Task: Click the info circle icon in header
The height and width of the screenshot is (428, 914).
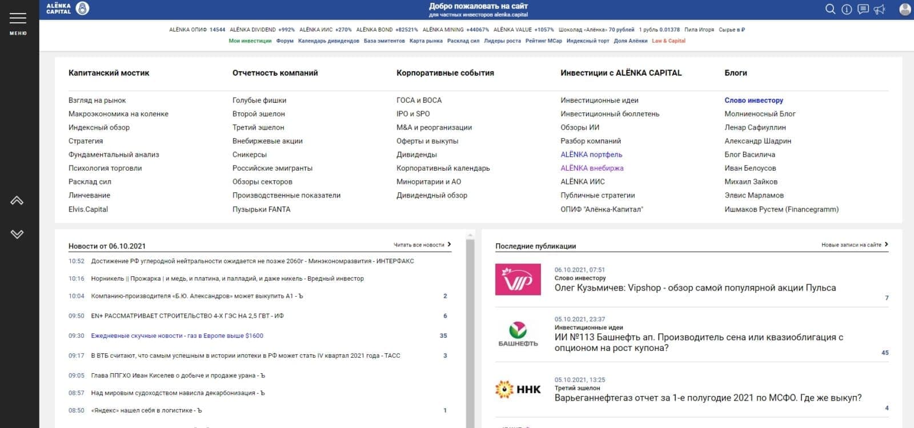Action: tap(847, 9)
